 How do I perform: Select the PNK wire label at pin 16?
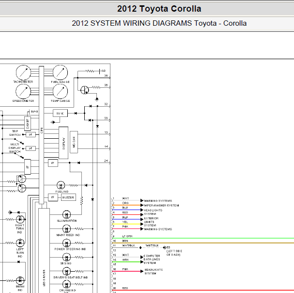125,269
